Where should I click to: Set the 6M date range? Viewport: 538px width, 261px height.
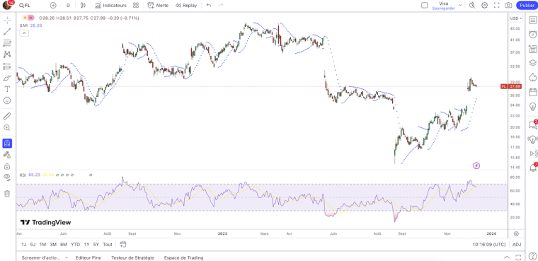[64, 245]
